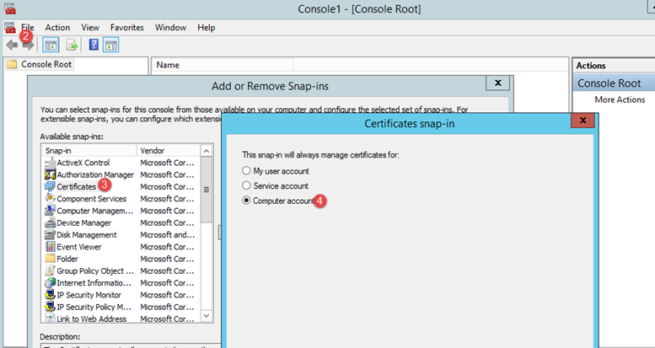Image resolution: width=655 pixels, height=348 pixels.
Task: Click the Show/Hide Console Tree toolbar icon
Action: coord(51,45)
